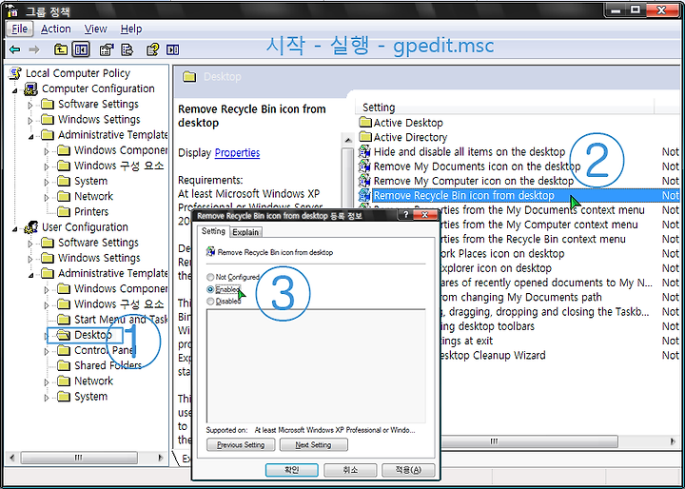
Task: Click the Shared Folders folder icon
Action: coord(64,365)
